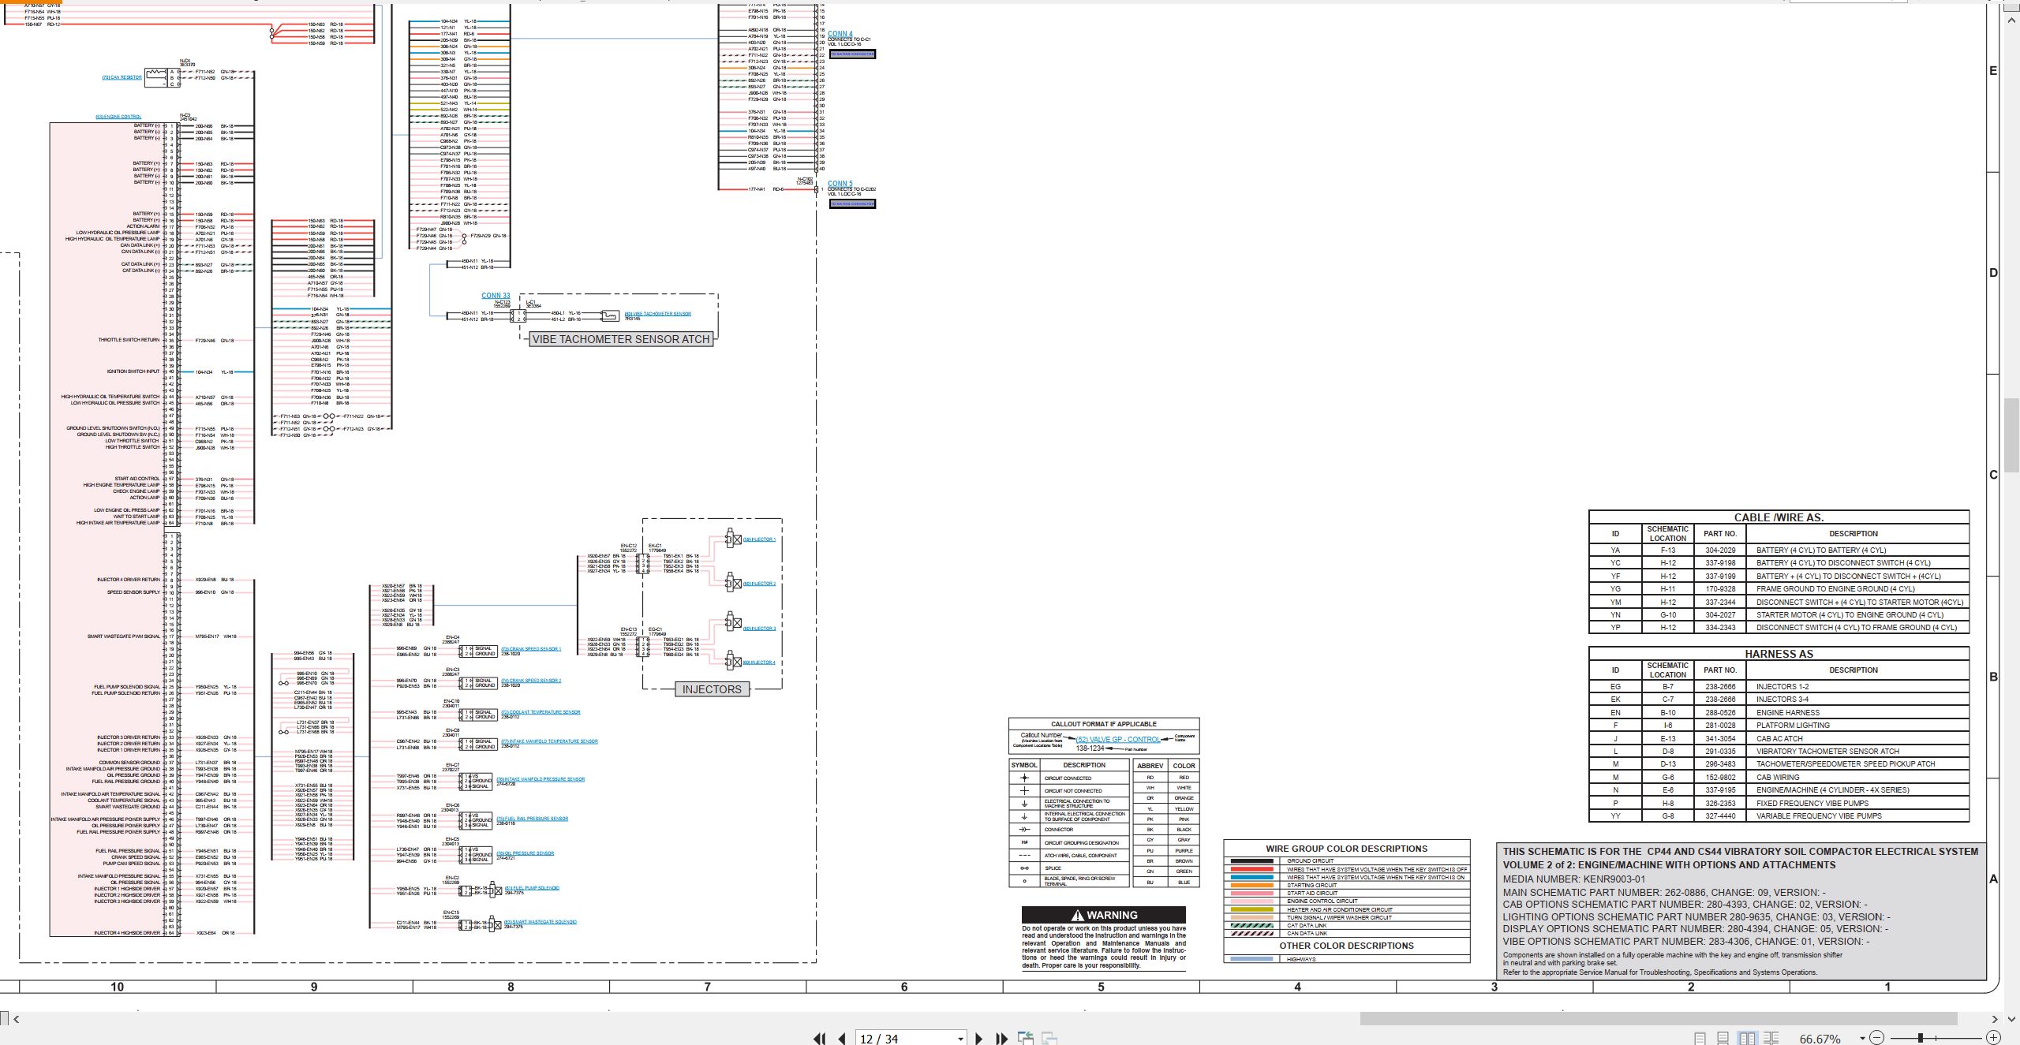
Task: Switch to single page view
Action: click(x=1700, y=1039)
